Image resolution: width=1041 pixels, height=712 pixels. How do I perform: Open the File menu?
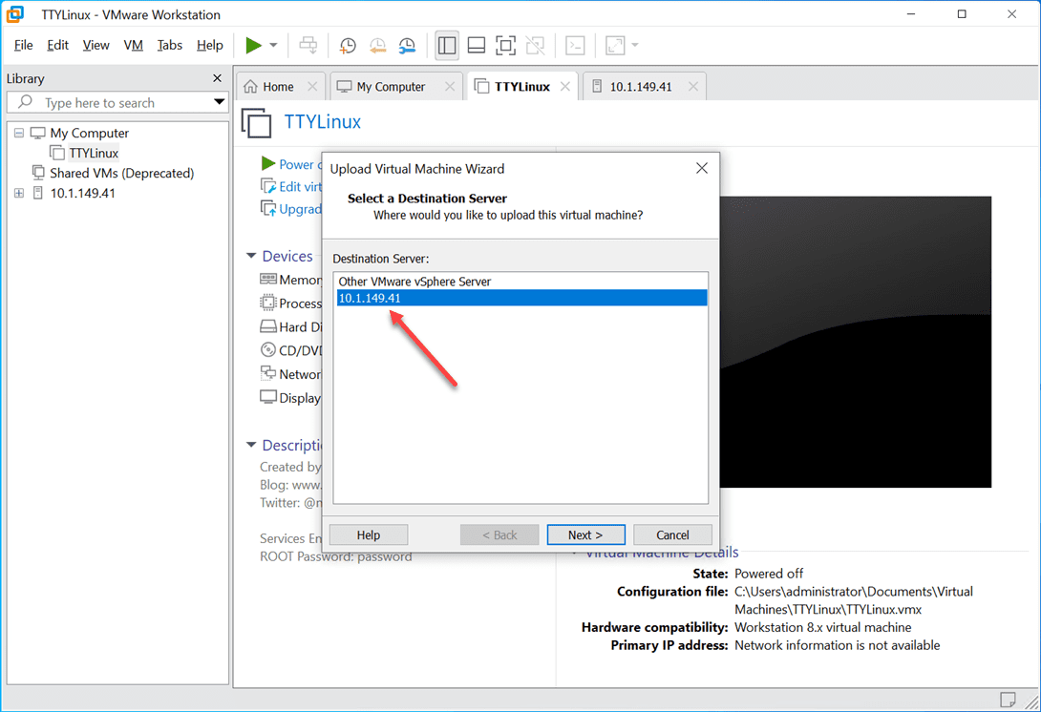click(x=23, y=45)
